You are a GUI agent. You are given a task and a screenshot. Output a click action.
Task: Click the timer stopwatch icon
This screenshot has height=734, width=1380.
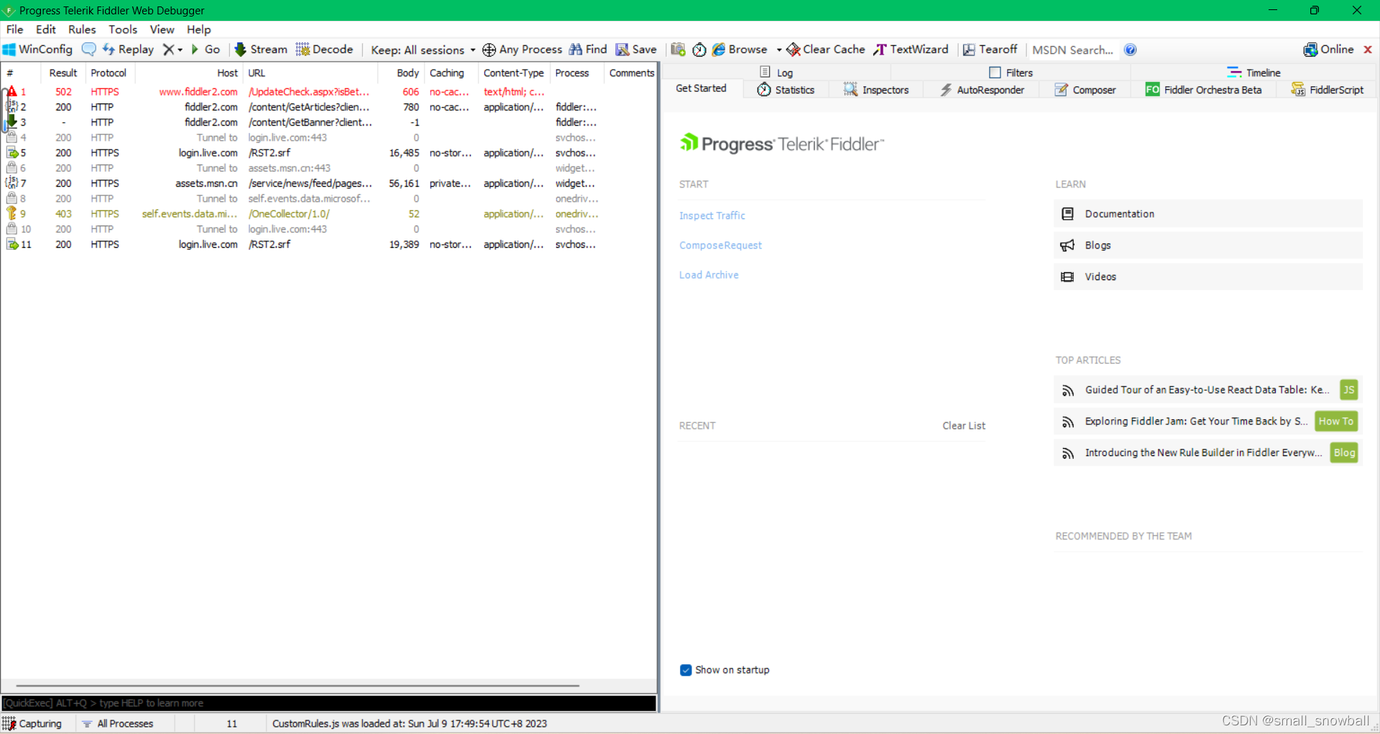click(x=699, y=50)
